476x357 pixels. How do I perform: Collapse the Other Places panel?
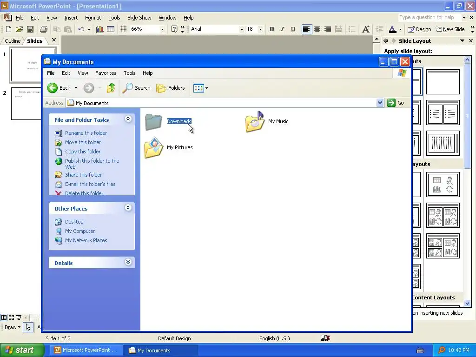128,208
